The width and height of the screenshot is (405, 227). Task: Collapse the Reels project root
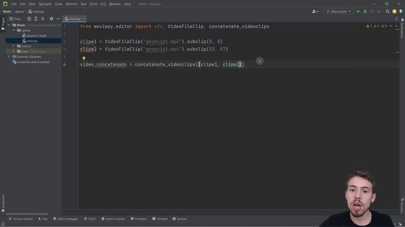[x=9, y=25]
